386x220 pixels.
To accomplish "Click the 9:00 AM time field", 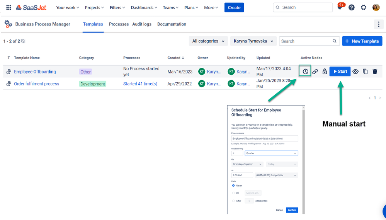I will coord(242,175).
